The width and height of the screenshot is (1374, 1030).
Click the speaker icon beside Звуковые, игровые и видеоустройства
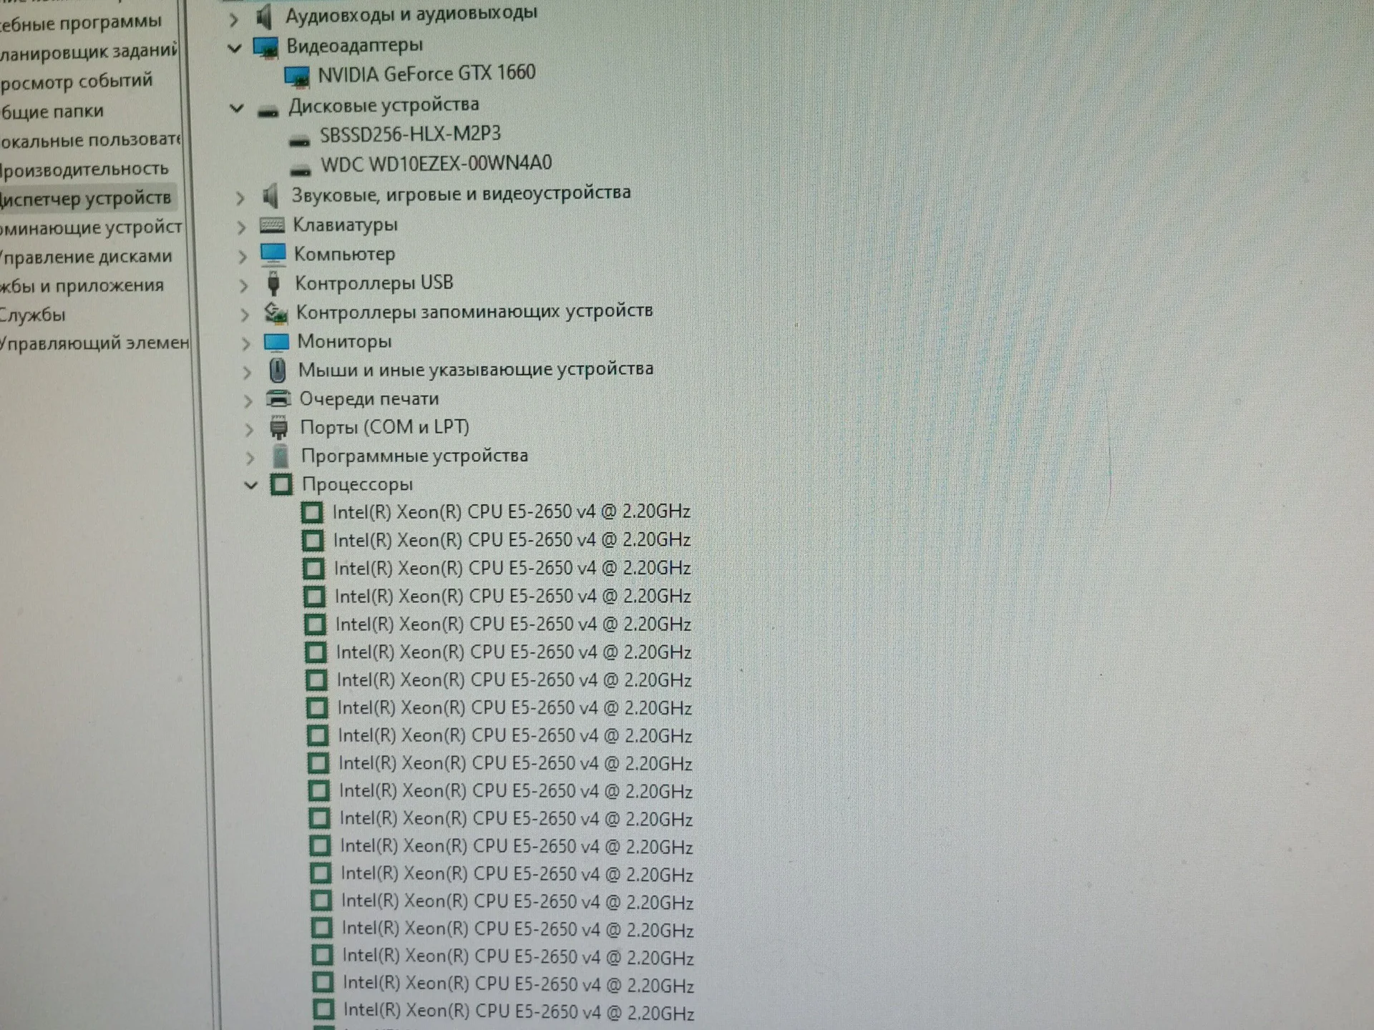[270, 195]
